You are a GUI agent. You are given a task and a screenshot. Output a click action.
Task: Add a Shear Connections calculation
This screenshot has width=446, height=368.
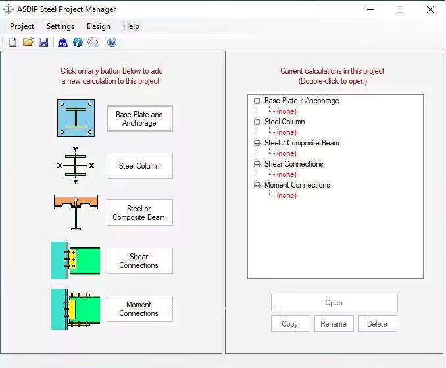pos(139,261)
